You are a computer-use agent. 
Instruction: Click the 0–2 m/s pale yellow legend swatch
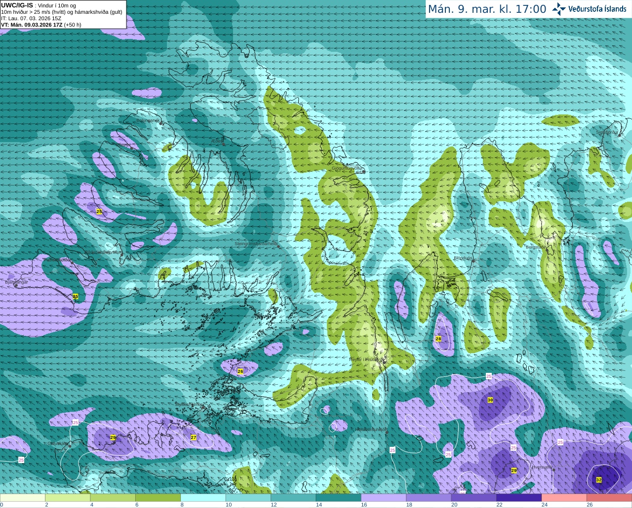[23, 498]
